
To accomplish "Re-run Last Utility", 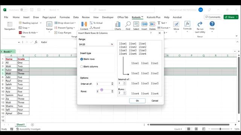I will coord(200,27).
